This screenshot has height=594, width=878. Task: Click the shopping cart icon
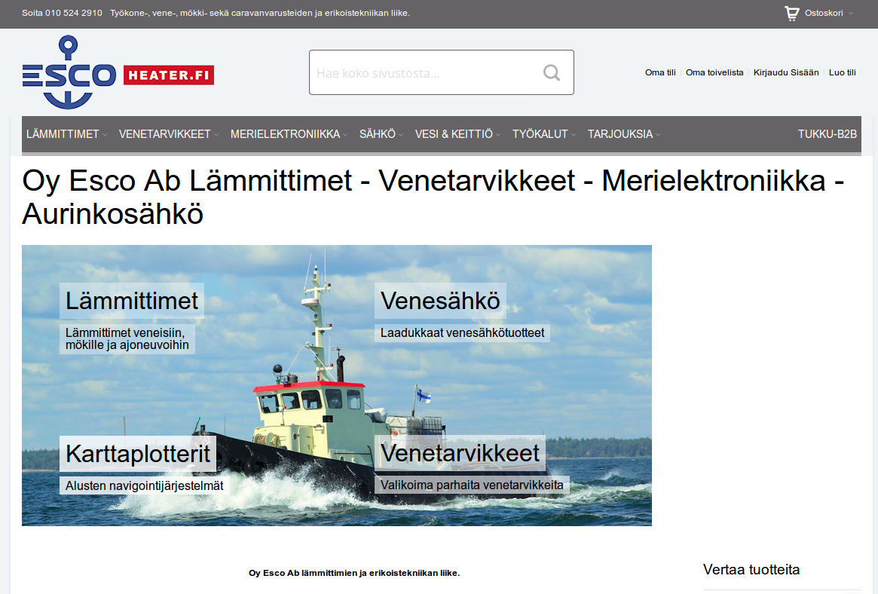click(x=792, y=14)
